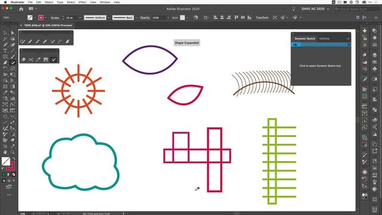The image size is (382, 215).
Task: Select the highlighted Trim and Join tool
Action: 53,60
